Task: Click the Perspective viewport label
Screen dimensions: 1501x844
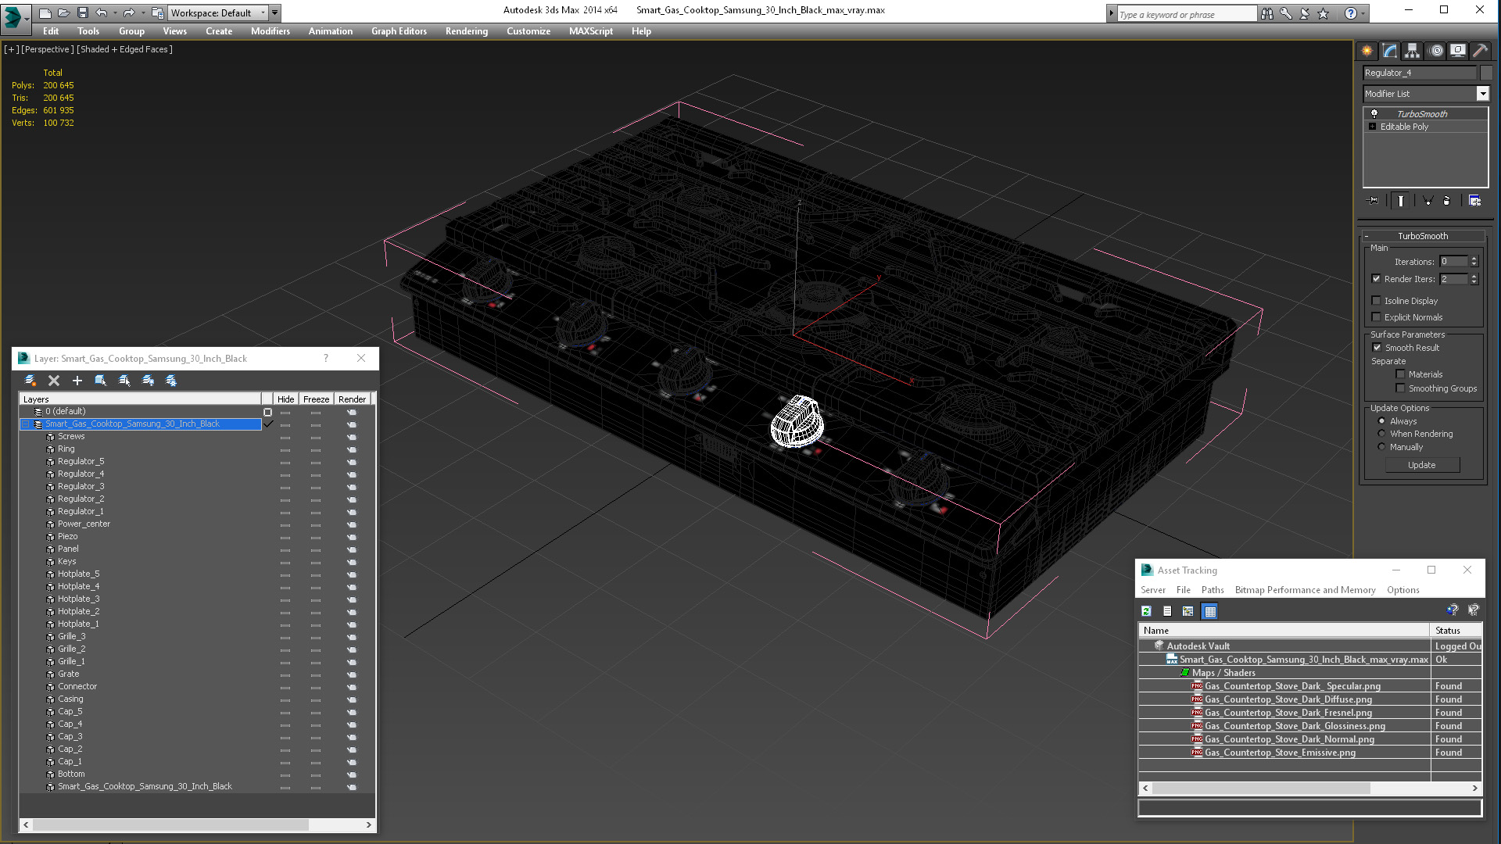Action: pyautogui.click(x=48, y=49)
